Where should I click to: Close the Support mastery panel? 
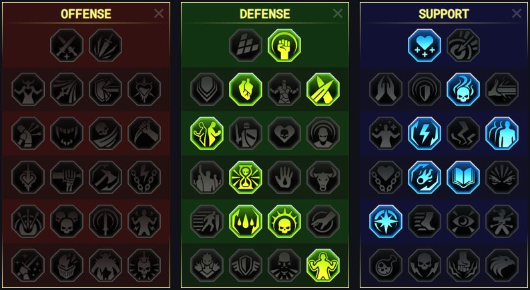tap(517, 13)
